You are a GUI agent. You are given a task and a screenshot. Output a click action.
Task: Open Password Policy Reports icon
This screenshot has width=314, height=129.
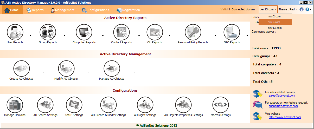coord(193,32)
